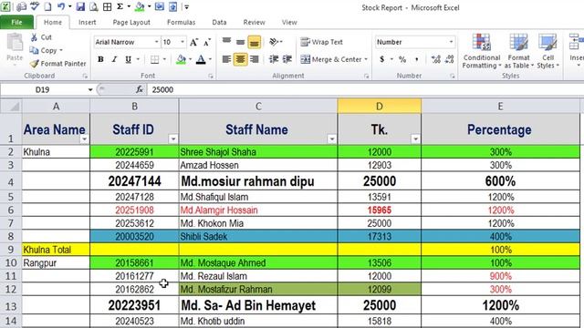This screenshot has width=584, height=328.
Task: Click cell containing Md. Alamgir Hossain
Action: [258, 210]
